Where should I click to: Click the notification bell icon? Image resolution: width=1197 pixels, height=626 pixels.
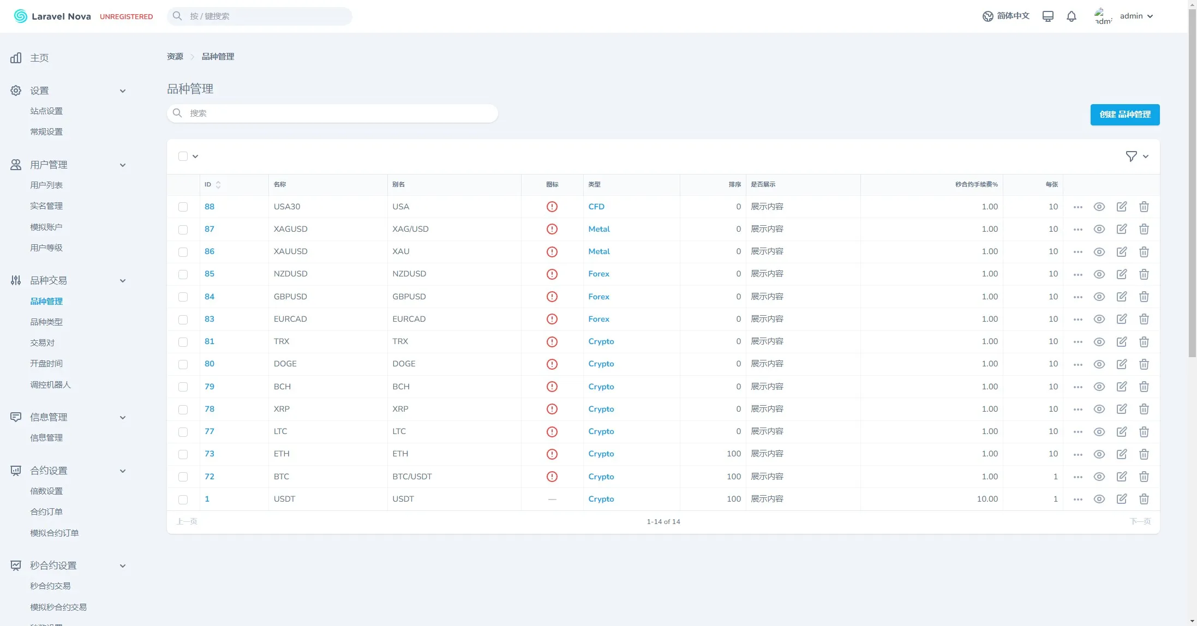(1071, 16)
